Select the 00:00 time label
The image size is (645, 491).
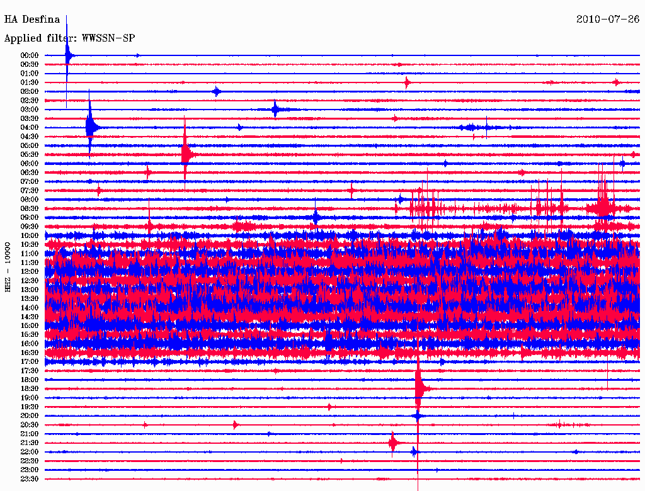(30, 55)
